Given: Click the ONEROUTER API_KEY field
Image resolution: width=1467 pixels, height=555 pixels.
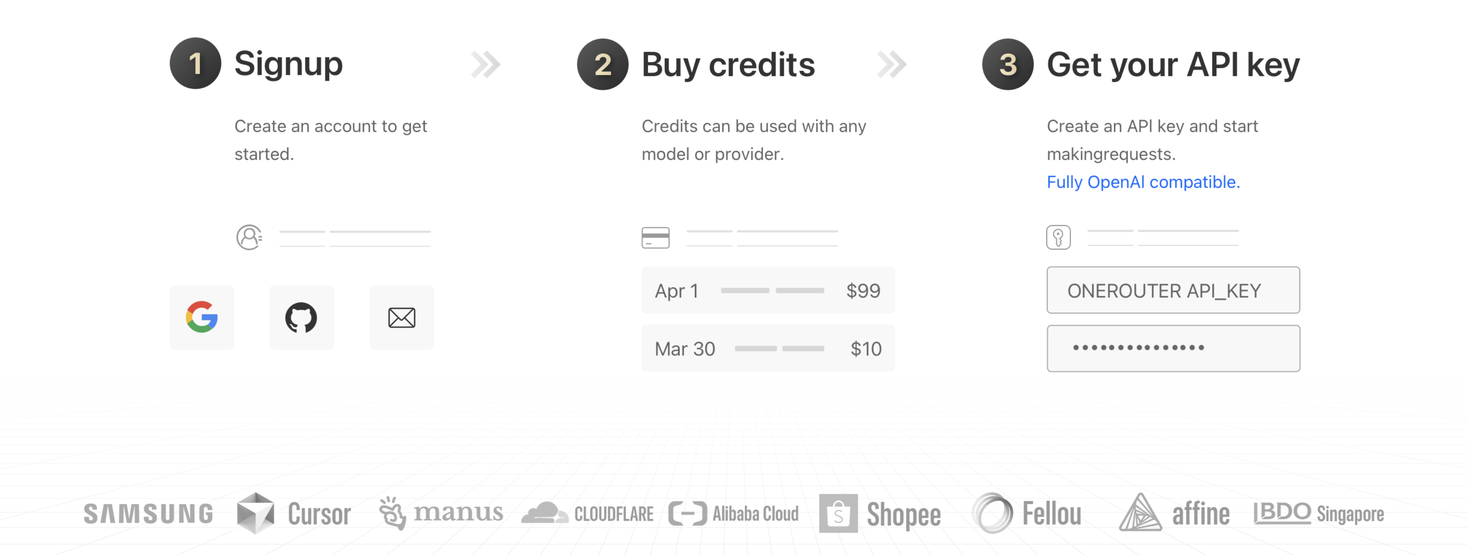Looking at the screenshot, I should pos(1173,290).
